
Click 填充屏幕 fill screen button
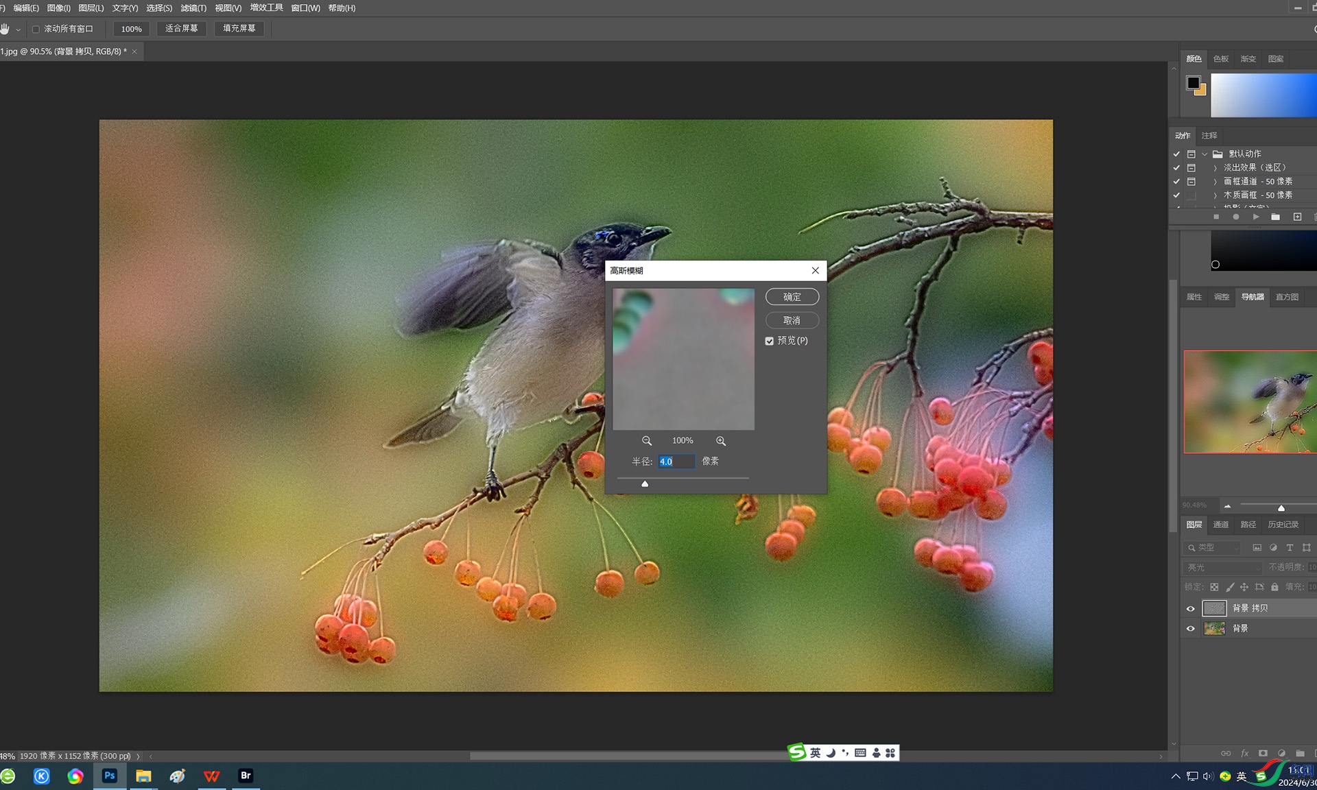point(239,28)
